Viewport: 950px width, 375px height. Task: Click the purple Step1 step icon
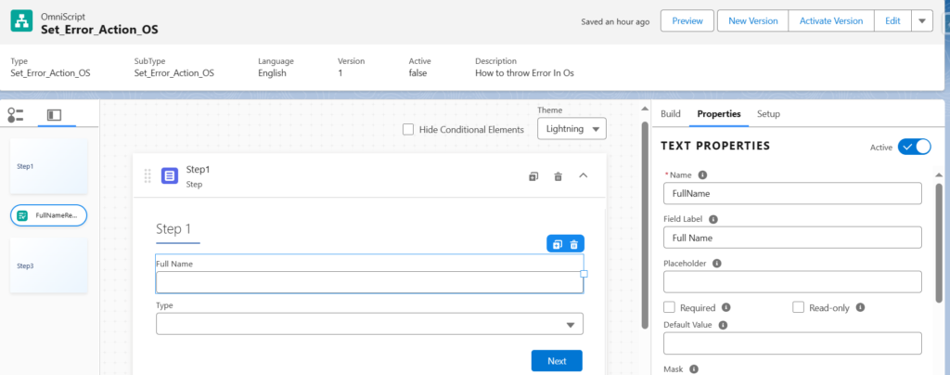click(170, 176)
